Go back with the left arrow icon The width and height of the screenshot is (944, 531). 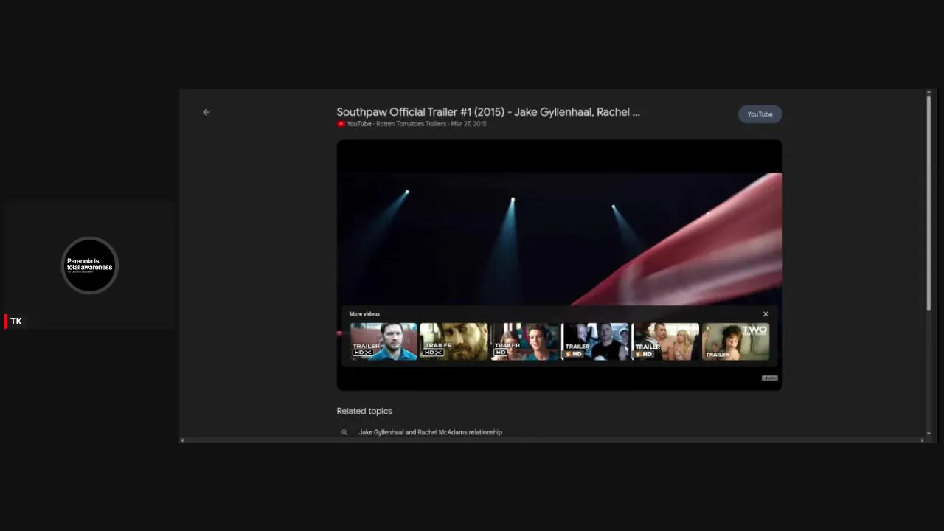[206, 112]
